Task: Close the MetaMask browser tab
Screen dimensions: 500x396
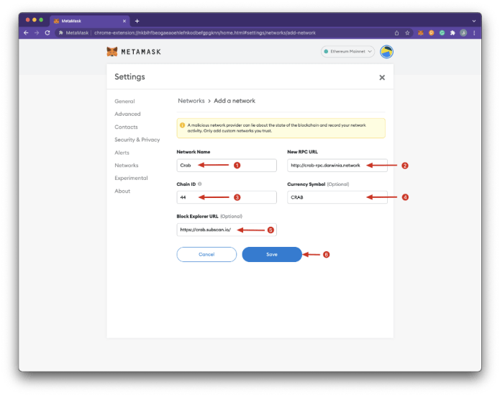Action: pos(124,21)
